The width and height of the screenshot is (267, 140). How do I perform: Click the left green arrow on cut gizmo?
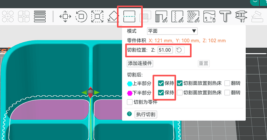pyautogui.click(x=84, y=92)
